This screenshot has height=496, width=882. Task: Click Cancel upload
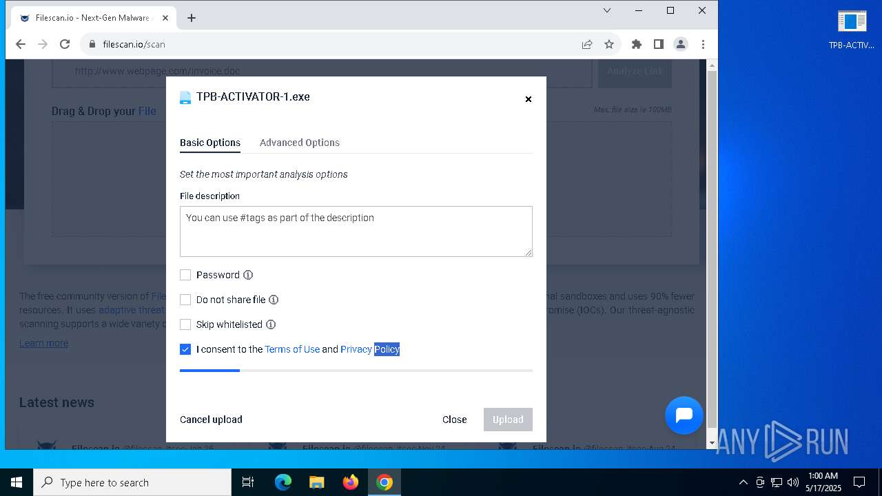coord(211,420)
